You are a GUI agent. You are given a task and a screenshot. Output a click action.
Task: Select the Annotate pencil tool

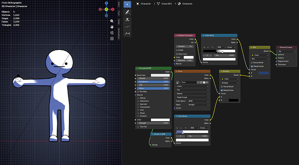tap(127, 13)
